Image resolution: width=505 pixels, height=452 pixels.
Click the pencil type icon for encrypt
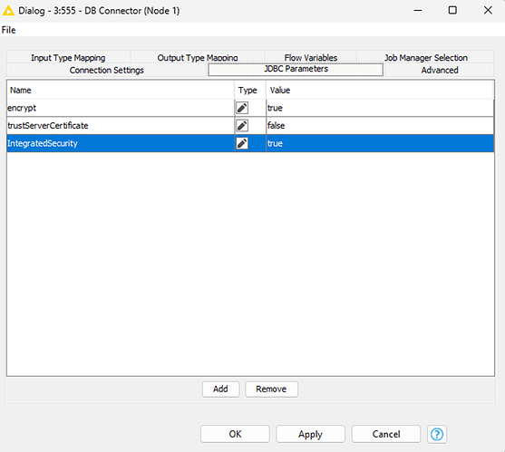click(242, 108)
